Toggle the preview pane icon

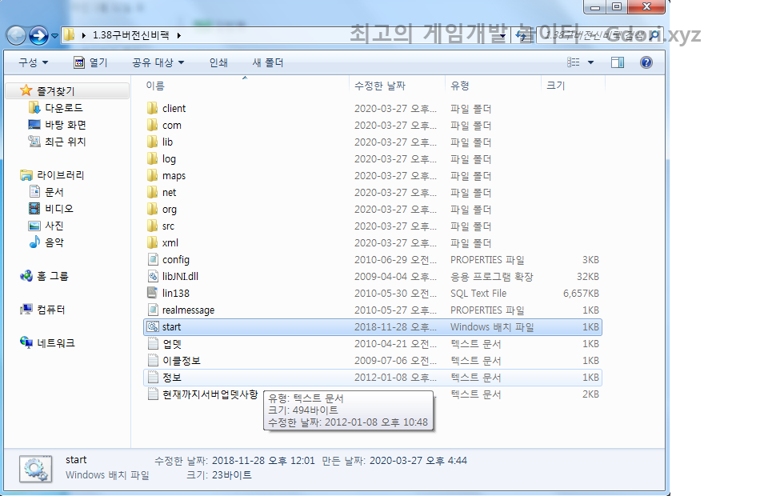click(x=618, y=62)
